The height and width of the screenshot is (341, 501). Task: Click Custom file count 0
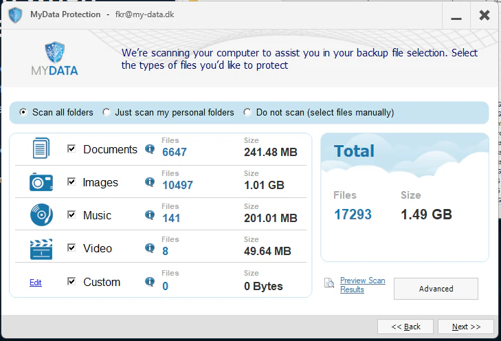click(165, 286)
